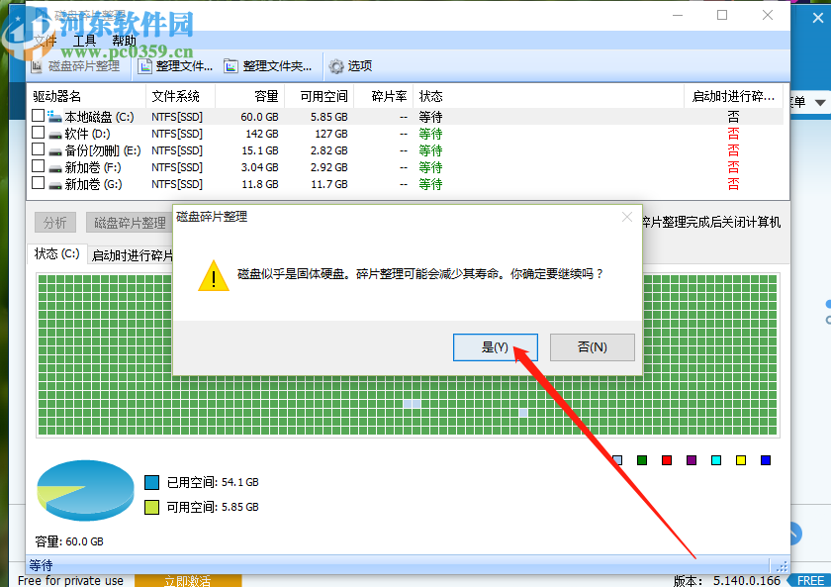Click drive icon for 软件 (D:)
The height and width of the screenshot is (587, 831).
tap(55, 135)
